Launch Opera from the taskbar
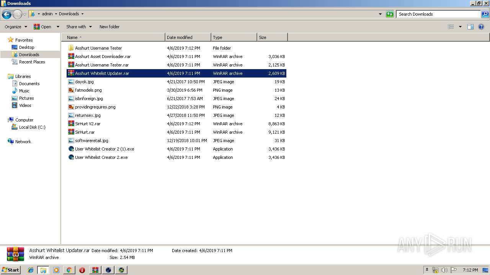The height and width of the screenshot is (275, 490). 82,270
